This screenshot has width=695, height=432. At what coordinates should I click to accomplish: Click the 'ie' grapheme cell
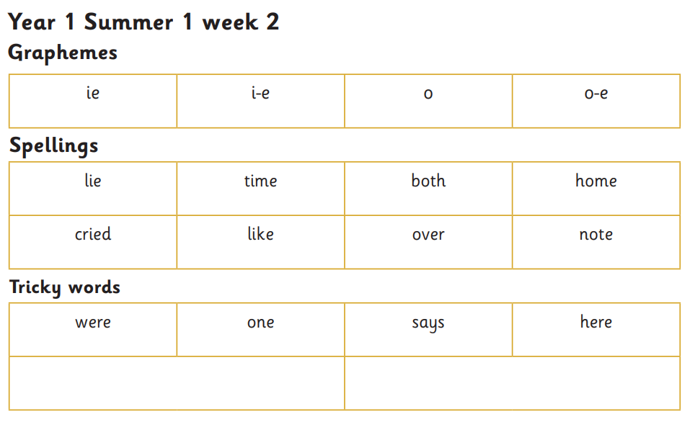tap(92, 102)
